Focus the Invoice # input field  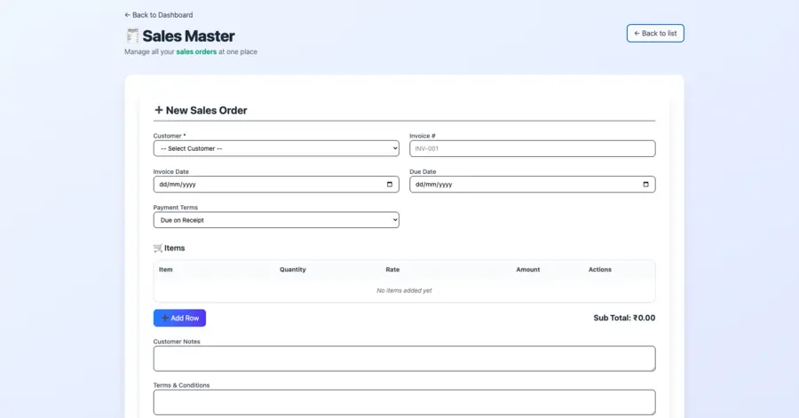[x=533, y=149]
